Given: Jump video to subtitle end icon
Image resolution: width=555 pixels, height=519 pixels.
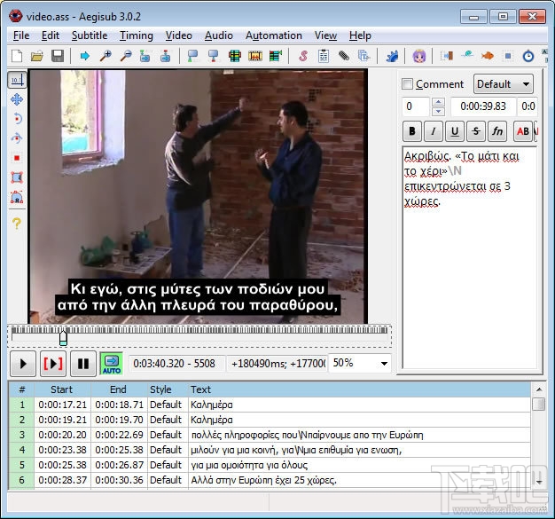Looking at the screenshot, I should (165, 56).
